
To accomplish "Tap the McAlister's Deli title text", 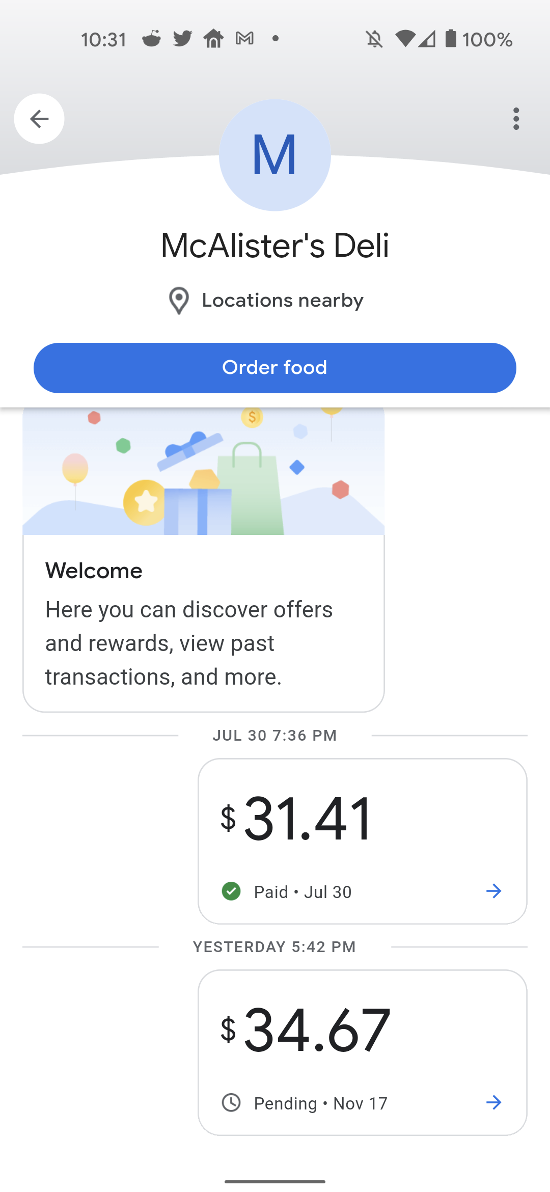I will tap(275, 246).
